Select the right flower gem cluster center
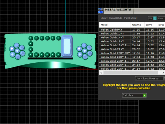This screenshot has width=165, height=124. (x=85, y=51)
